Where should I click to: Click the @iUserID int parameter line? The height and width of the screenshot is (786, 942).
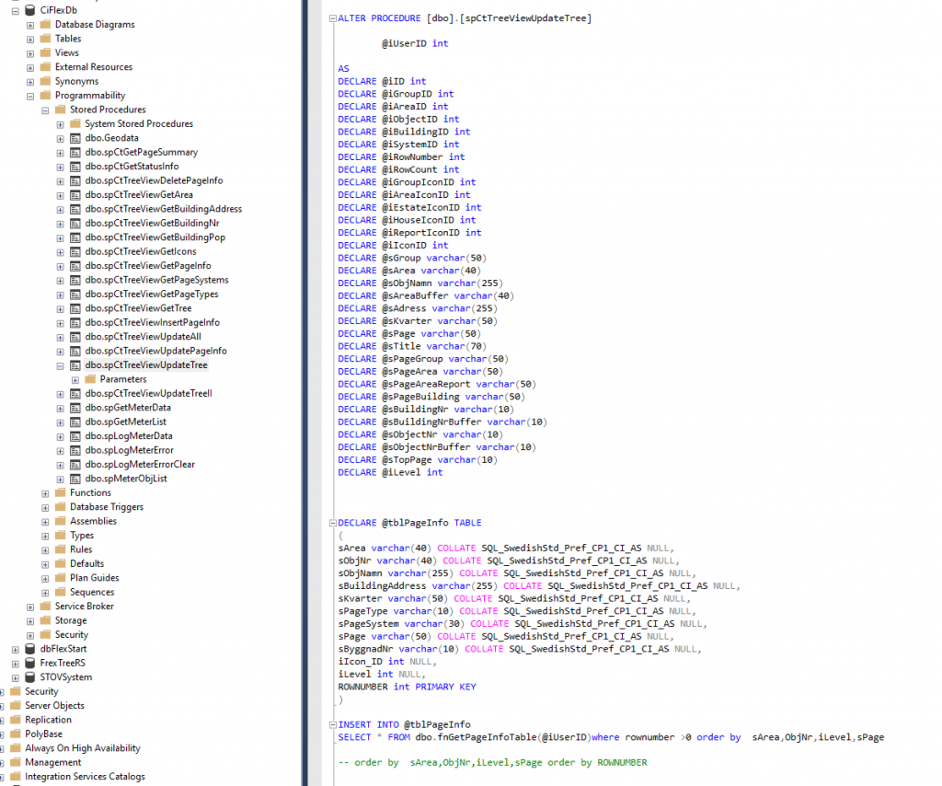(415, 43)
